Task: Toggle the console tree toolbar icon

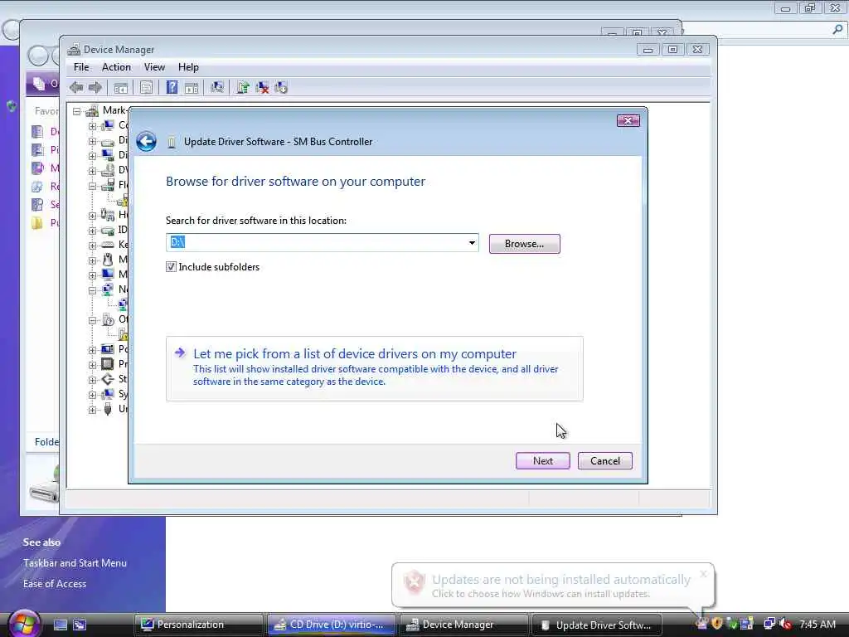Action: 121,87
